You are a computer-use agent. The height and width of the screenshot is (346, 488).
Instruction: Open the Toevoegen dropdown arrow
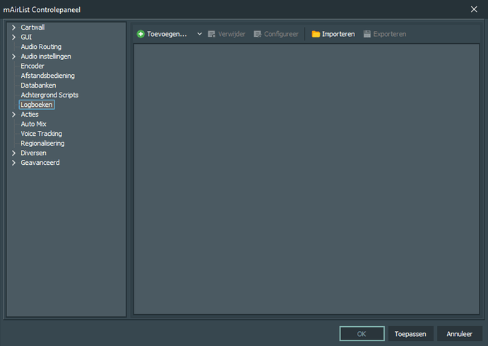tap(199, 34)
